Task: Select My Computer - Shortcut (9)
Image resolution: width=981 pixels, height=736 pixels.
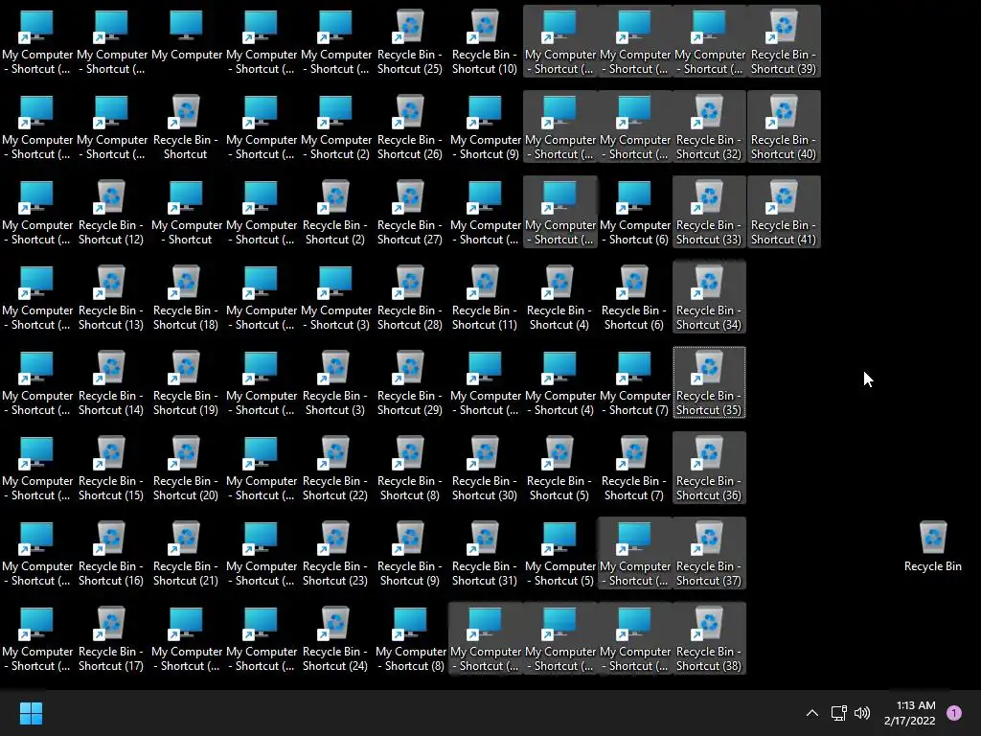Action: [x=485, y=127]
